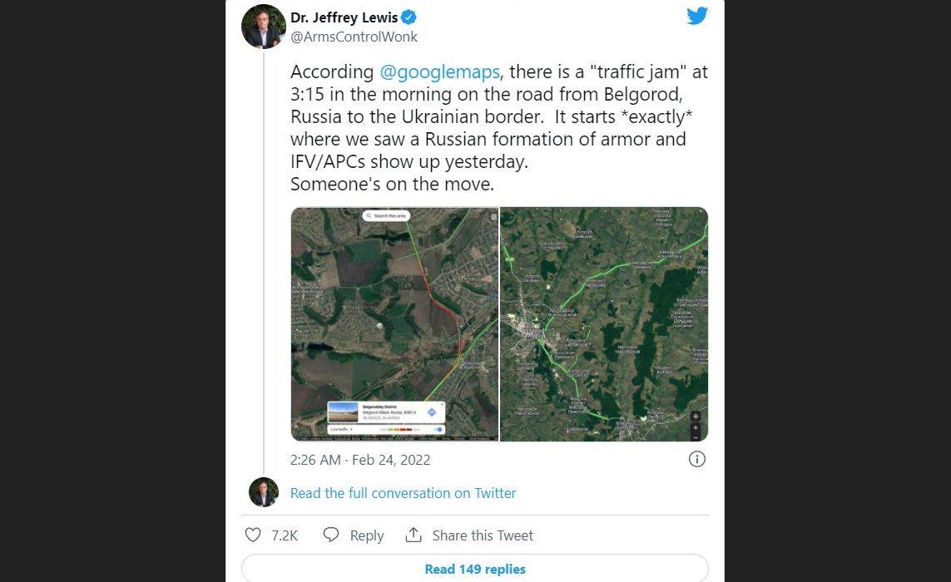This screenshot has width=951, height=582.
Task: Click the blue verified badge
Action: pyautogui.click(x=409, y=17)
